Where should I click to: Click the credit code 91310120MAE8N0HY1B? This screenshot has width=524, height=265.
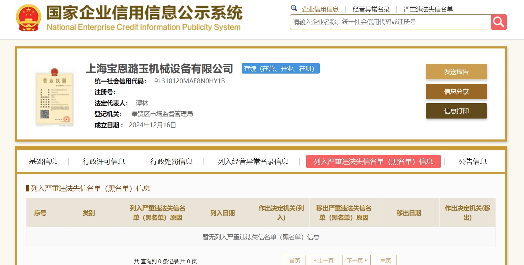190,81
